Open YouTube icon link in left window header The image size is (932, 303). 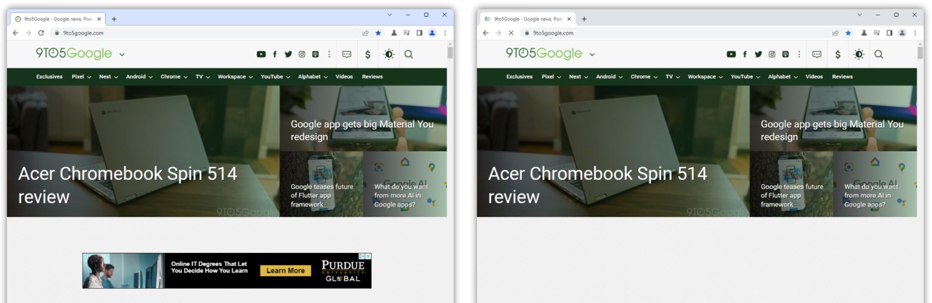tap(262, 55)
